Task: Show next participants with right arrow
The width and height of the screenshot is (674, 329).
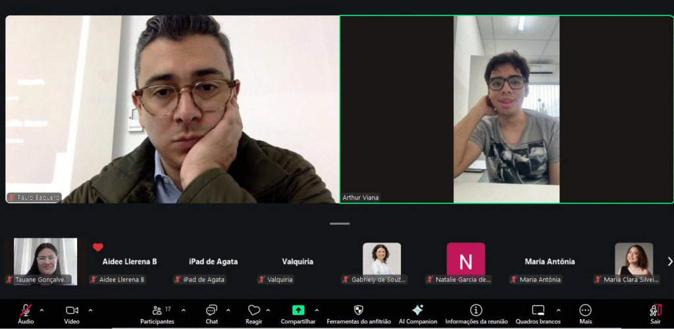Action: 670,262
